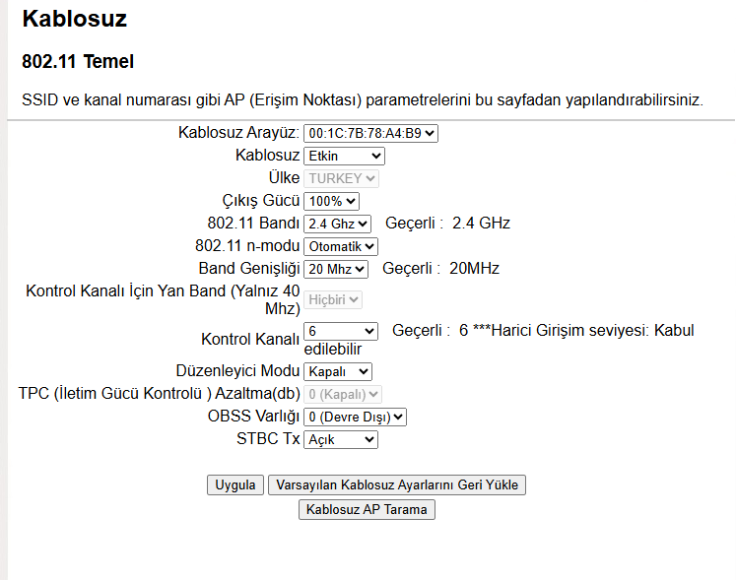The image size is (736, 580).
Task: Click the Geçerli 20MHz status text
Action: point(440,269)
